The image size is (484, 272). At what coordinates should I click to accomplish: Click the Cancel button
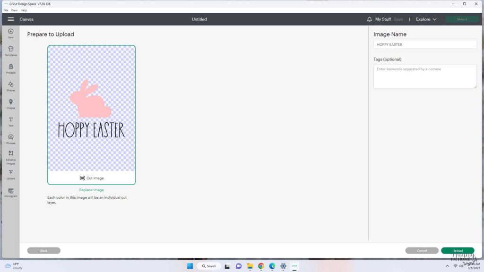pyautogui.click(x=422, y=251)
